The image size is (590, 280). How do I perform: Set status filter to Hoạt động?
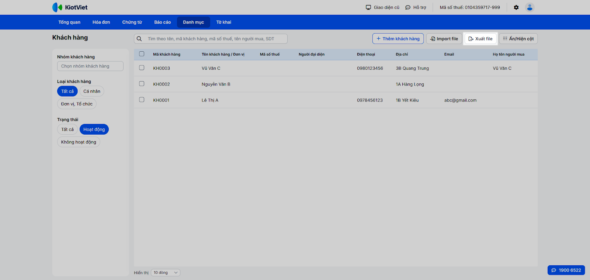pos(94,129)
